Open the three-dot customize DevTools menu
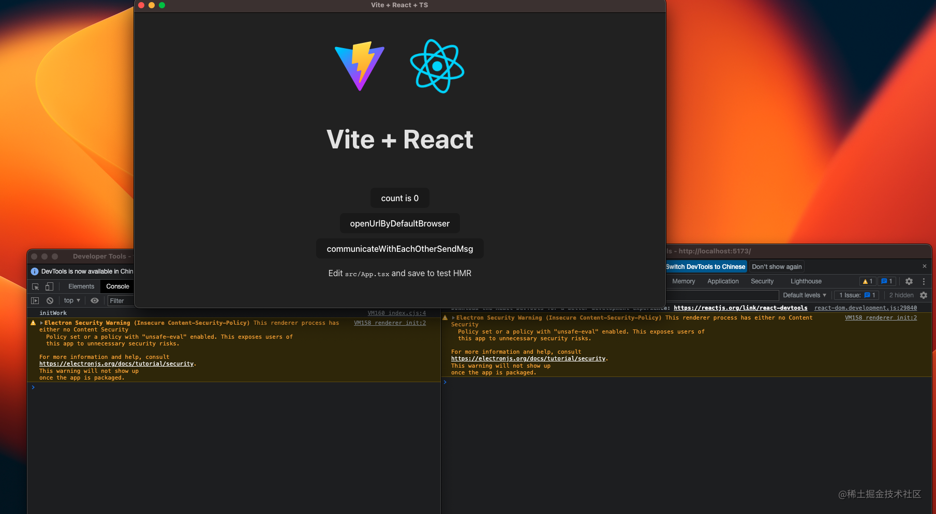Viewport: 936px width, 514px height. click(x=924, y=281)
